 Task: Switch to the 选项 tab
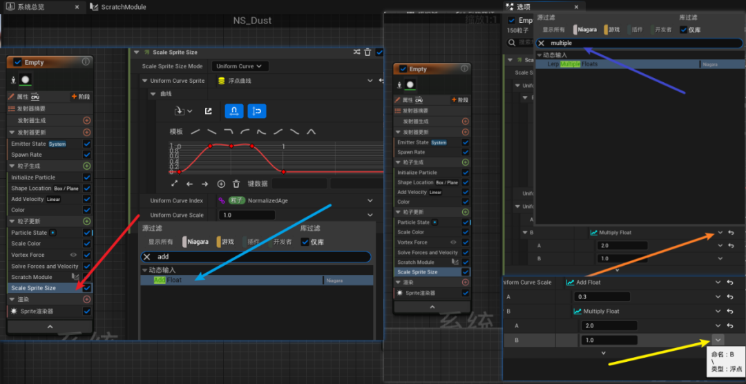click(x=543, y=7)
